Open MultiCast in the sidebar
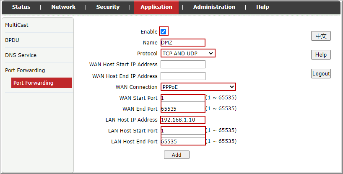 coord(17,25)
